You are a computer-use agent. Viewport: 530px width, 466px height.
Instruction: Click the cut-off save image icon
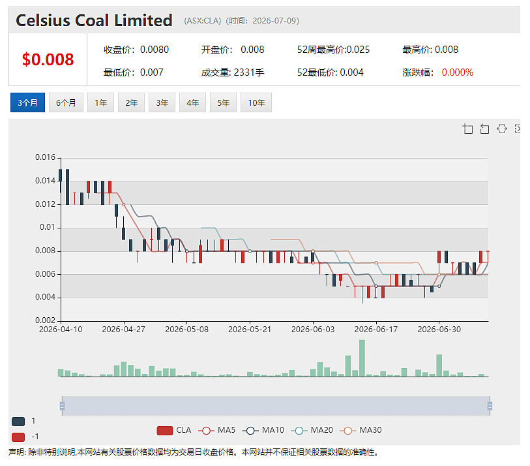pos(518,129)
